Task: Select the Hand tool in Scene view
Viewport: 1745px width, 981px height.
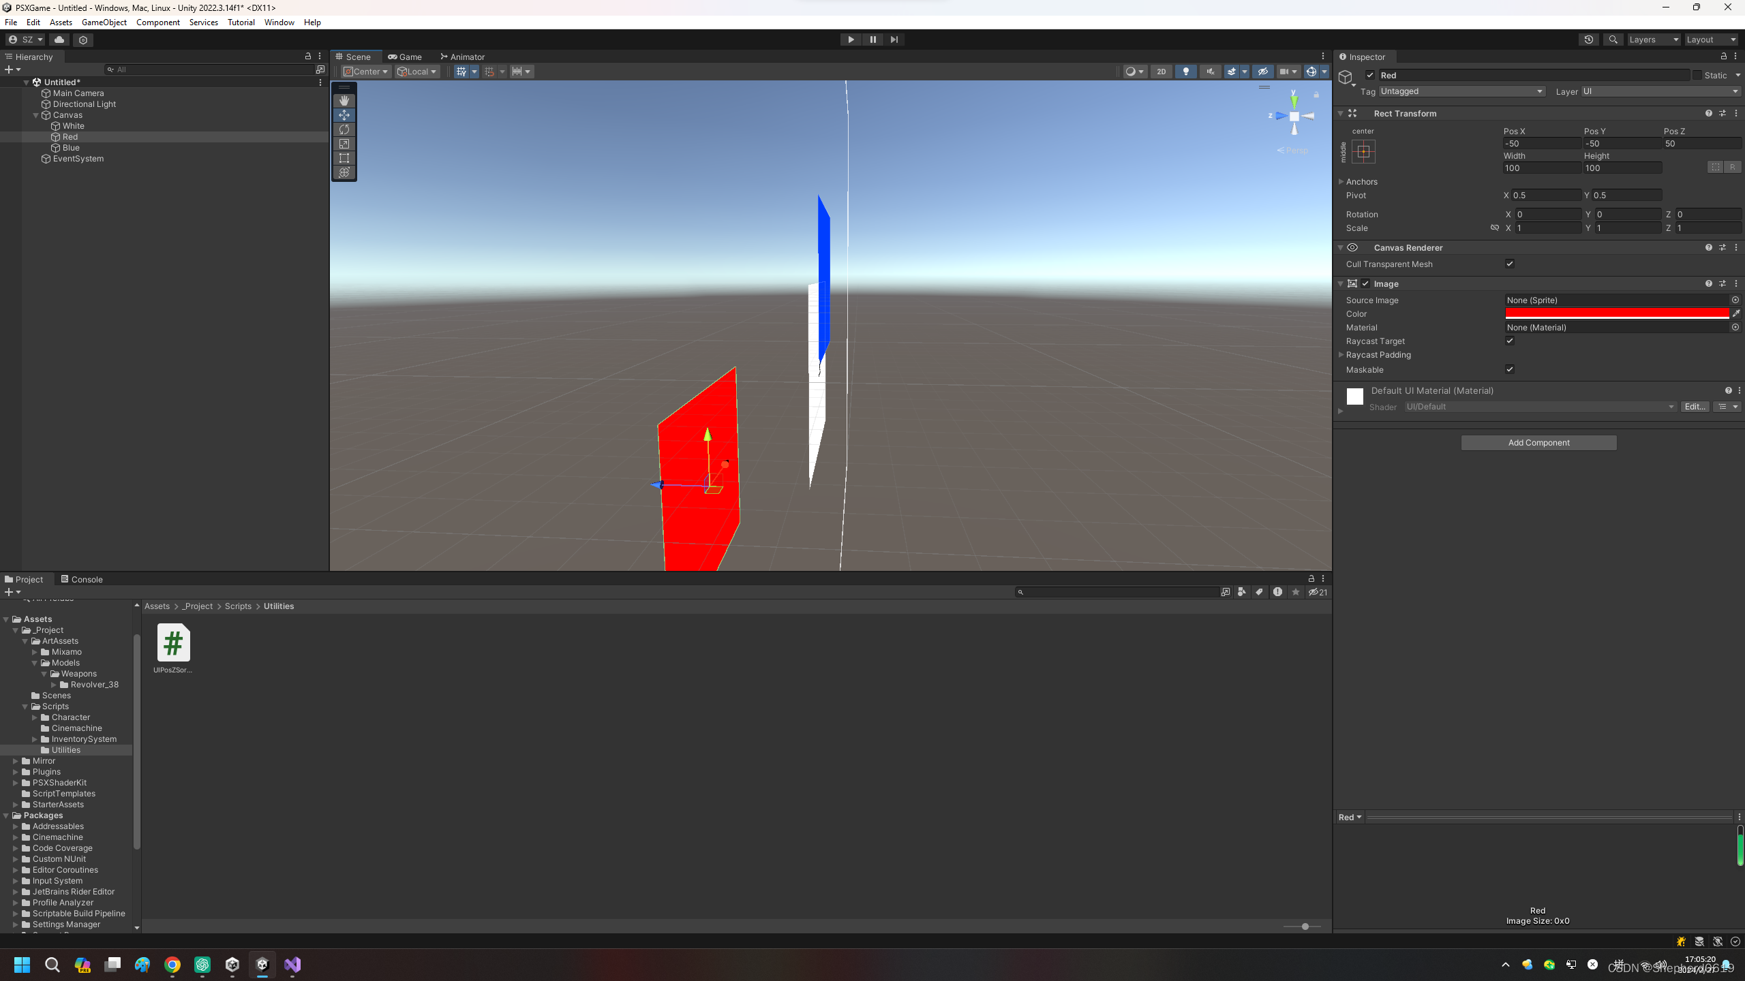Action: point(344,100)
